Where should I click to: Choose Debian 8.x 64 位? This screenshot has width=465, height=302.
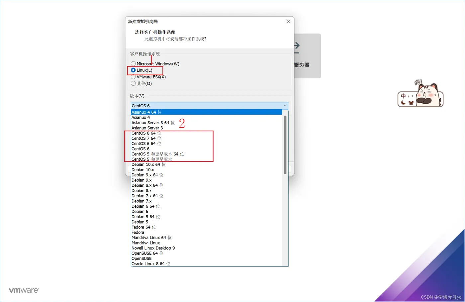pyautogui.click(x=206, y=185)
